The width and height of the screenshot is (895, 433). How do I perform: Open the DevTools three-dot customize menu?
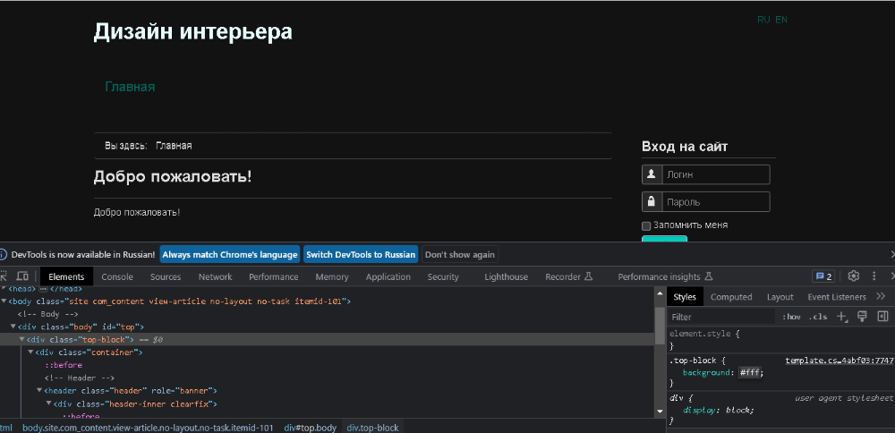tap(874, 276)
